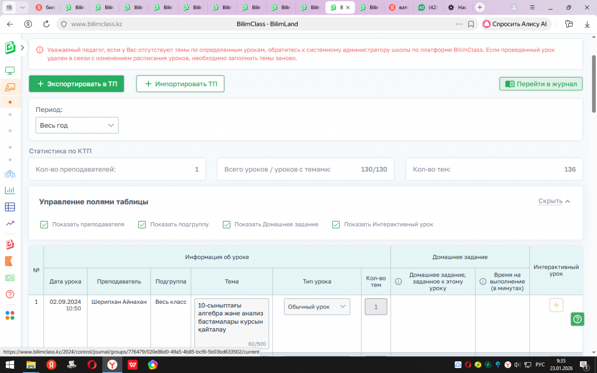
Task: Uncheck the Показать подгруппу checkbox
Action: click(x=142, y=225)
